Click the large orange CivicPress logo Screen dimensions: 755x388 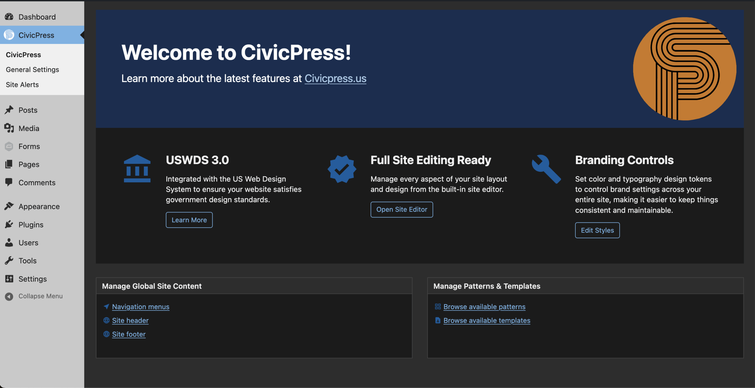(x=685, y=69)
